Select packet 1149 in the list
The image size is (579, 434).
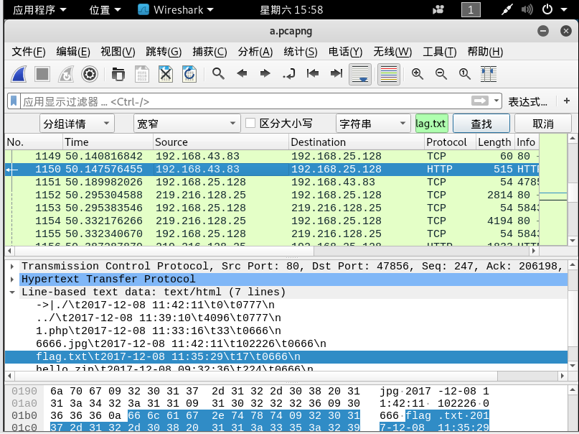tap(272, 156)
